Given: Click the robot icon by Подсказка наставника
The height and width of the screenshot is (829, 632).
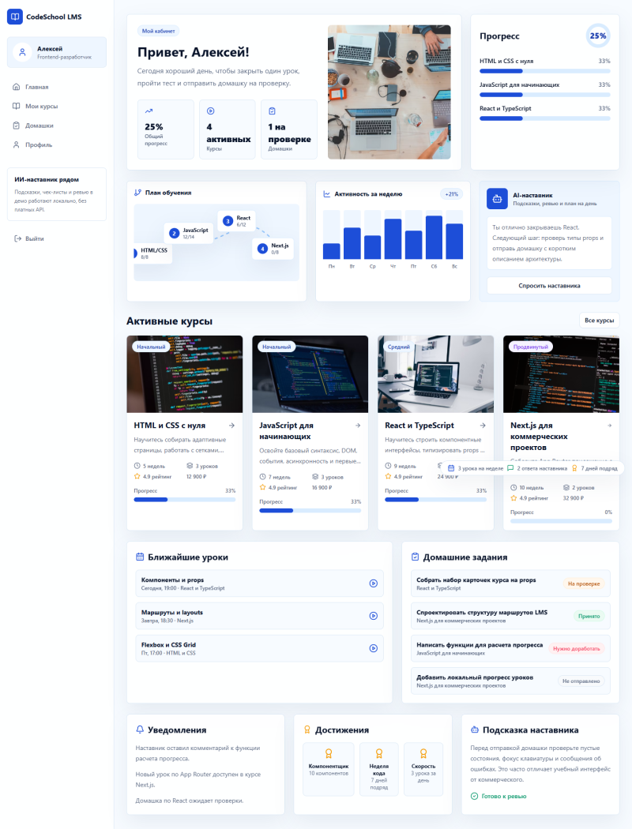Looking at the screenshot, I should 475,730.
